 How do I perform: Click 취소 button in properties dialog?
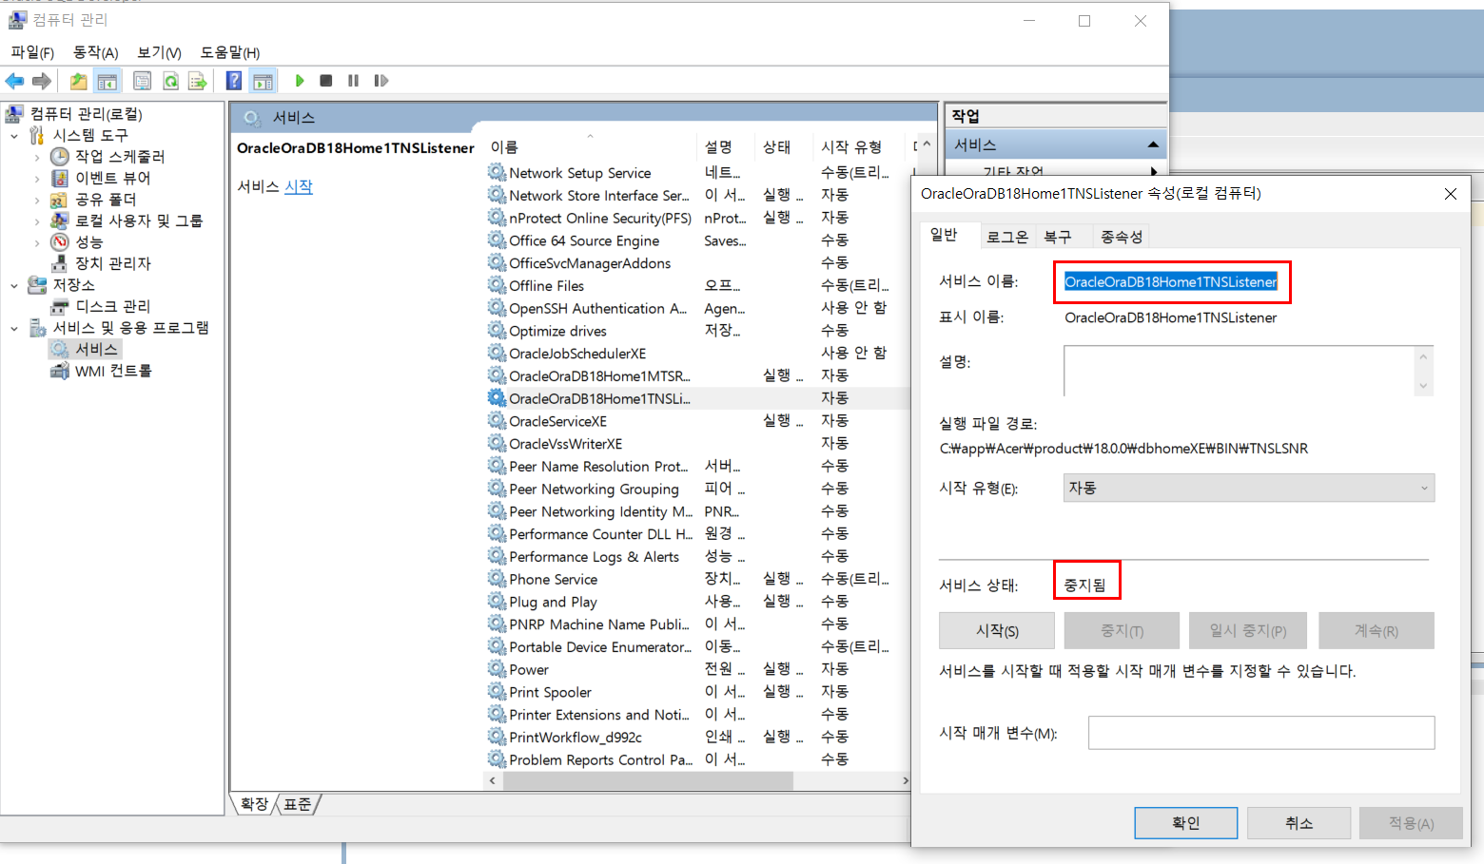(x=1298, y=823)
